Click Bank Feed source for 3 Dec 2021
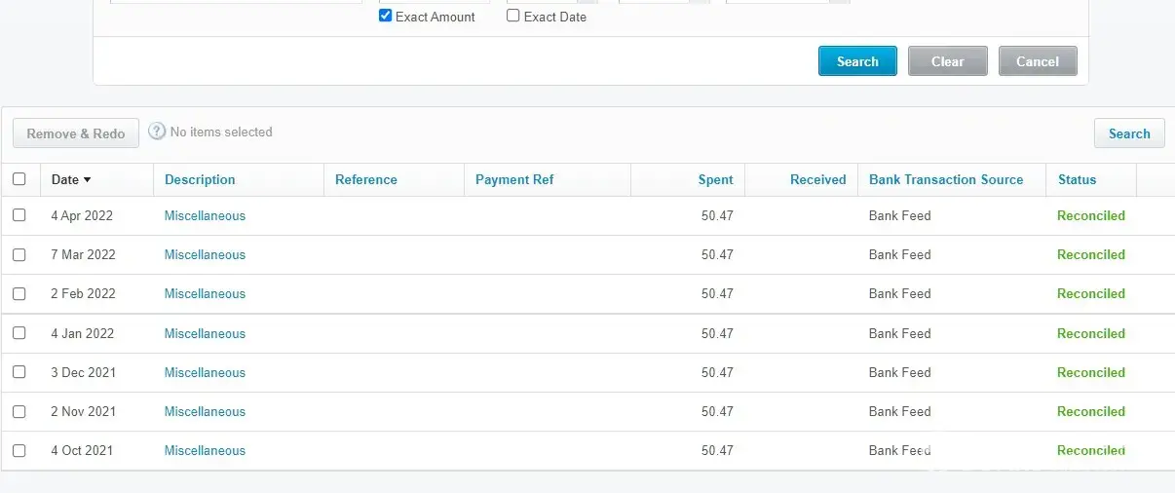 900,372
